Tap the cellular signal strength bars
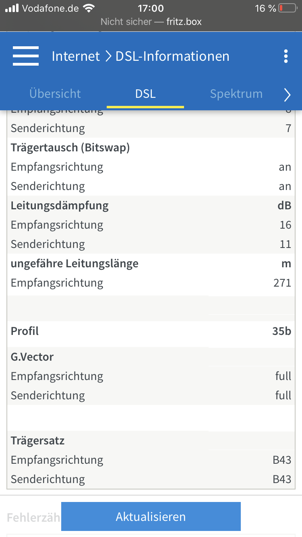The height and width of the screenshot is (537, 302). 12,8
